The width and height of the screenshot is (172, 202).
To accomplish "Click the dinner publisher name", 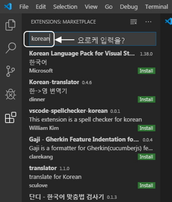I will pos(37,99).
